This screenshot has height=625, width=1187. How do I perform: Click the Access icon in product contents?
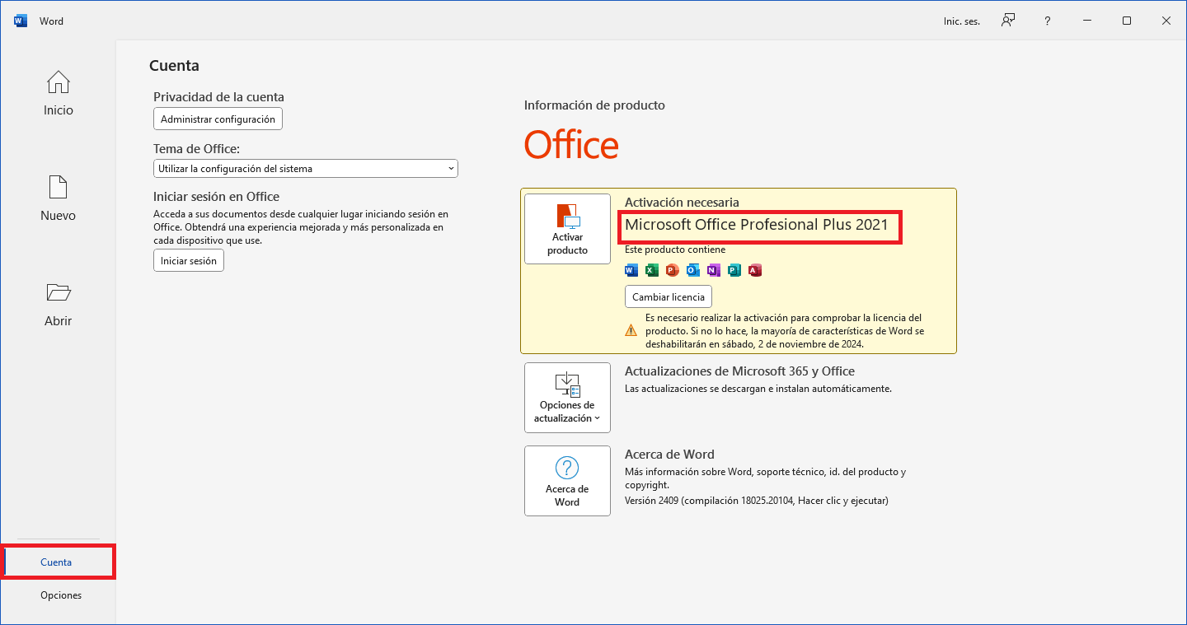click(x=754, y=270)
